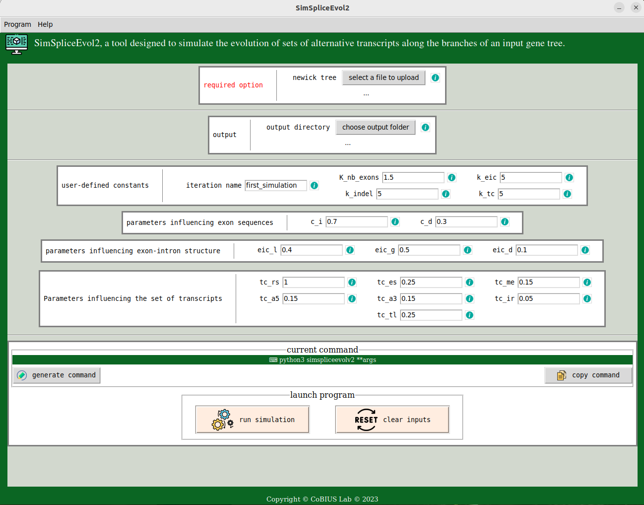
Task: Copy command with the copy command button
Action: (588, 375)
